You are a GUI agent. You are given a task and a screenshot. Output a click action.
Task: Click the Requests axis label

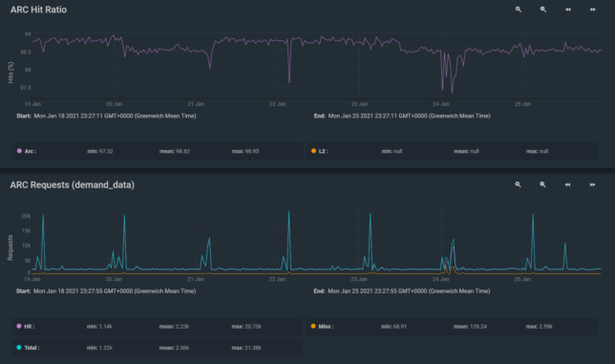click(11, 247)
